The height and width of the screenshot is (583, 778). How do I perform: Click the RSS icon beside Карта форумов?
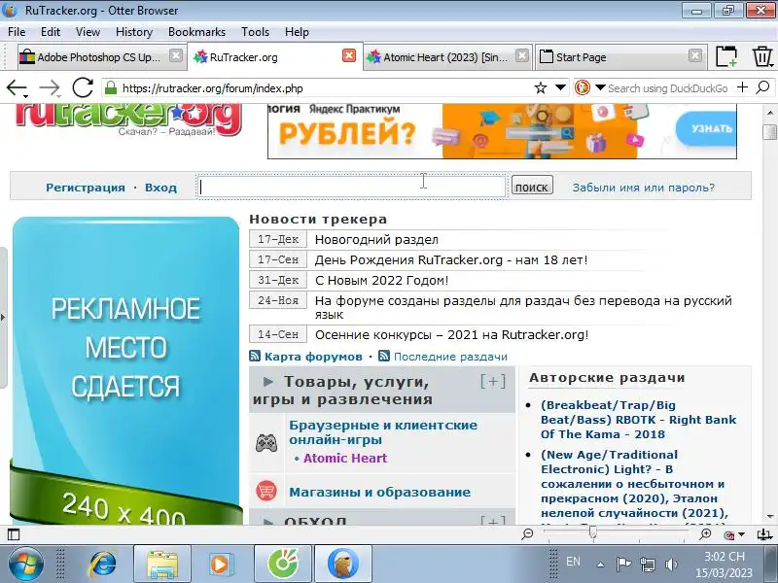255,356
